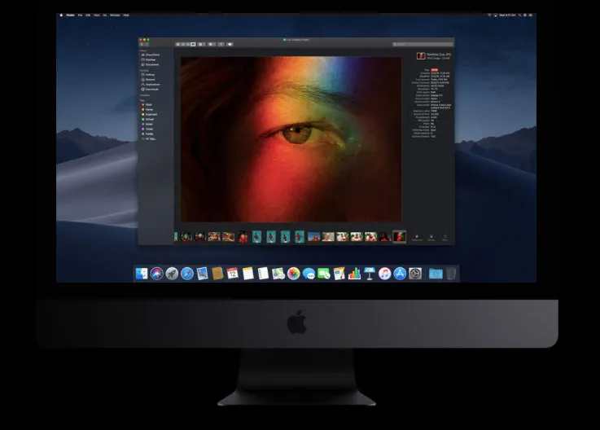
Task: Open the App Store icon in Dock
Action: tap(400, 274)
